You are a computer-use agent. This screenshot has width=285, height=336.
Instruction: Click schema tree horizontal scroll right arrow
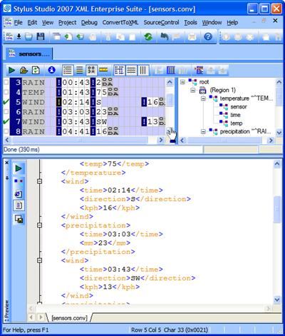(x=271, y=140)
